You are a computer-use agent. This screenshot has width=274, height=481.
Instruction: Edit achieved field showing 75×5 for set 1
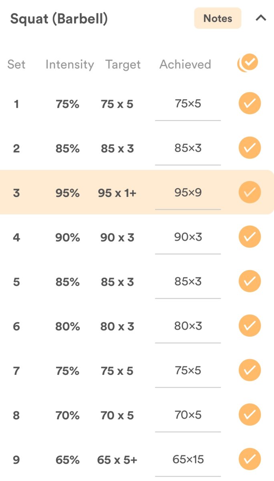click(x=188, y=104)
